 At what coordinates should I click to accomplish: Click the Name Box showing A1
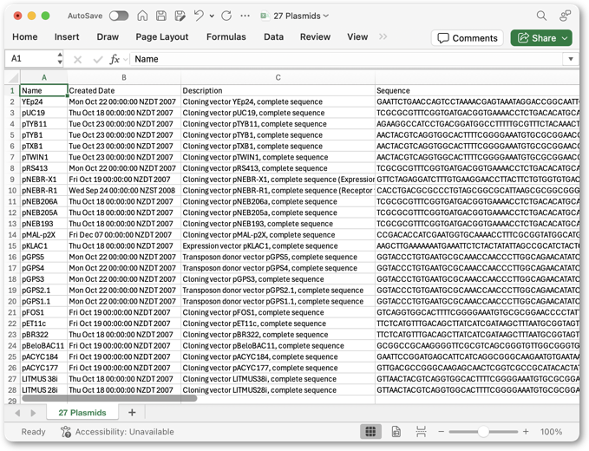coord(31,59)
